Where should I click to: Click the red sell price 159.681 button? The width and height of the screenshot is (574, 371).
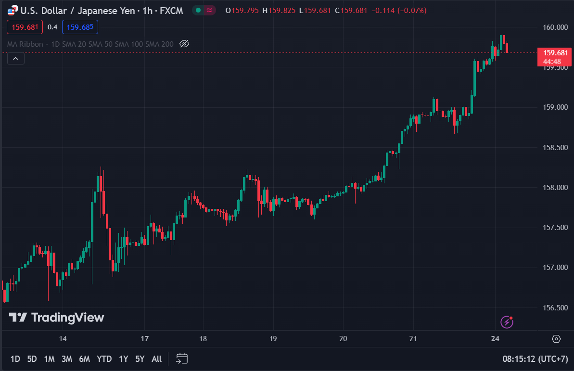pos(25,27)
